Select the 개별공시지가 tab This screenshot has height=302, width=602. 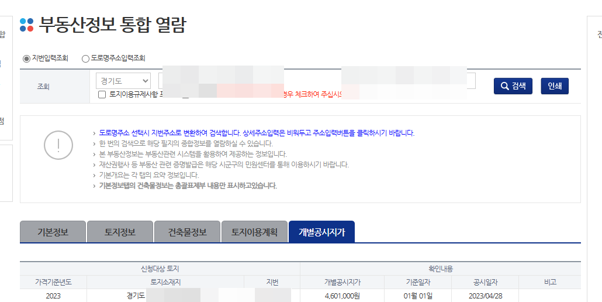[321, 232]
